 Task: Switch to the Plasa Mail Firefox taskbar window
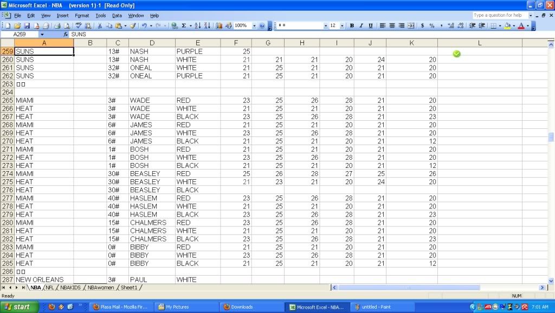tap(120, 307)
